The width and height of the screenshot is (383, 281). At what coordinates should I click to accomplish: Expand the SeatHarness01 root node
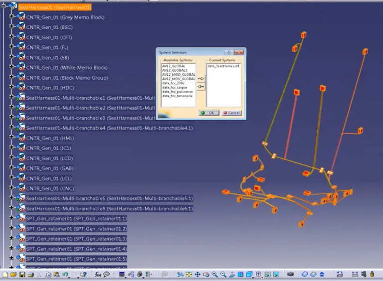pyautogui.click(x=4, y=7)
